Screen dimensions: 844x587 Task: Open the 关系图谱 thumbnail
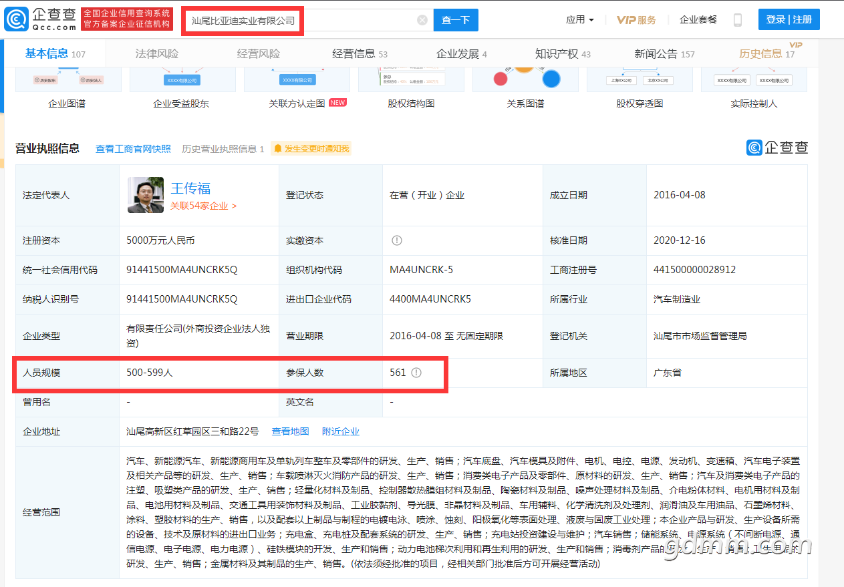point(525,81)
